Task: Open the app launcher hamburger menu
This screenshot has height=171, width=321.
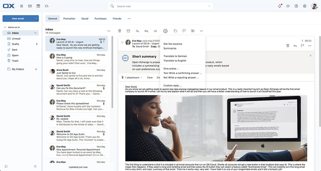Action: [22, 6]
